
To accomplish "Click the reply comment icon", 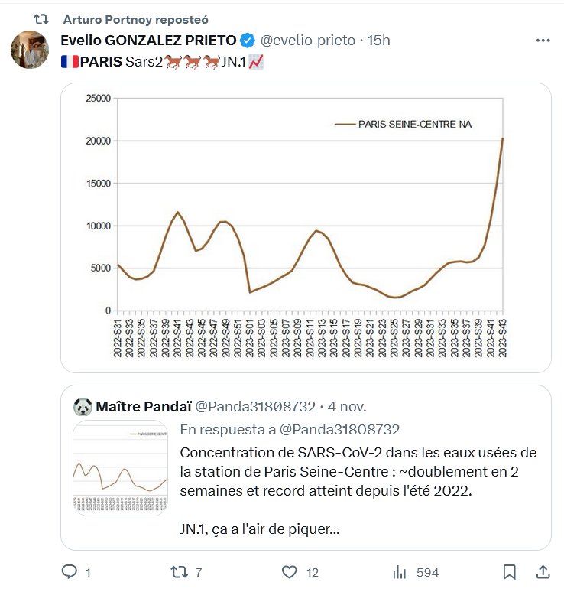I will pyautogui.click(x=70, y=571).
